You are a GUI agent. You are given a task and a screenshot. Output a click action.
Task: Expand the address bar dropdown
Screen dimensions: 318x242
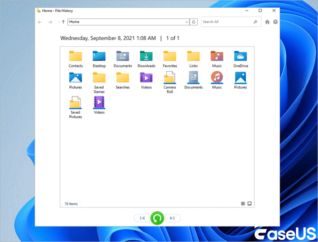pyautogui.click(x=187, y=22)
